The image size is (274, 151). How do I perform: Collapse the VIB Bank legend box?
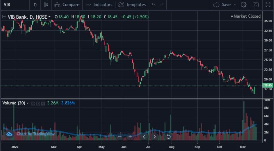pyautogui.click(x=4, y=17)
